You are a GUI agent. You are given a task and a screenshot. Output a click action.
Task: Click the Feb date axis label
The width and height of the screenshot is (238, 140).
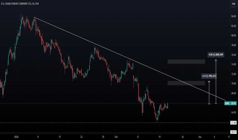pos(116,137)
